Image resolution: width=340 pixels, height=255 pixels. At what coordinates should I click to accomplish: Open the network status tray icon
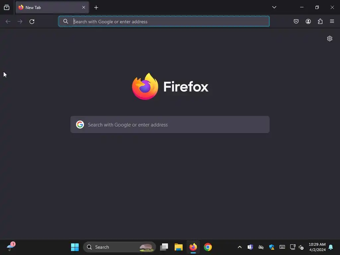(293, 247)
